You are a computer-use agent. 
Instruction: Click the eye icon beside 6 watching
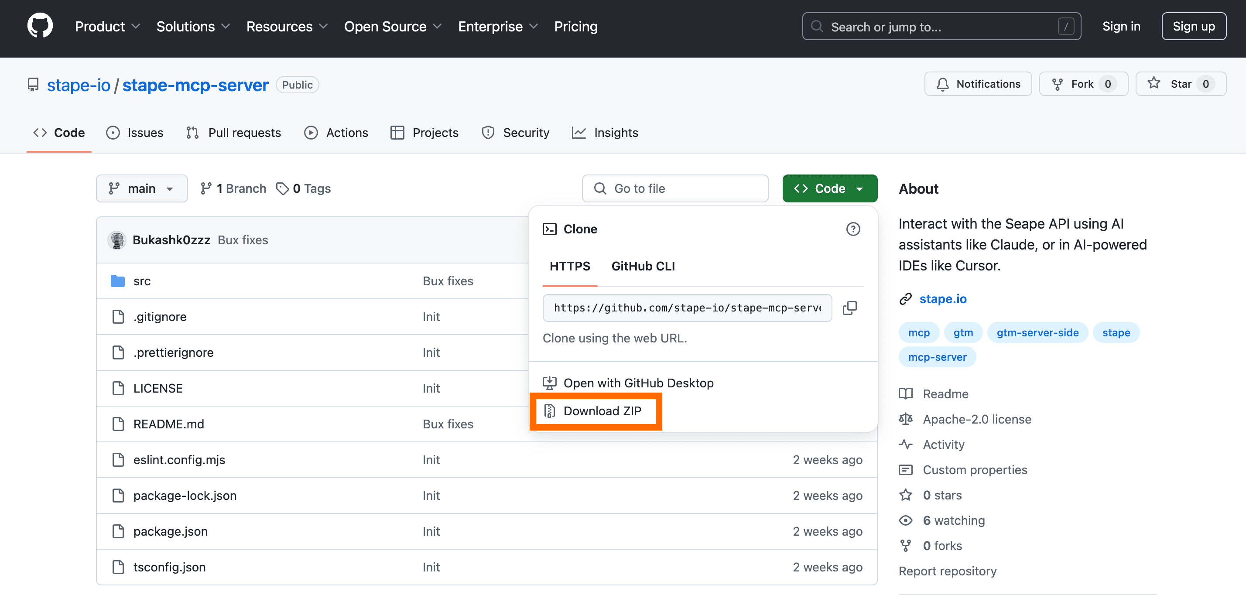905,520
